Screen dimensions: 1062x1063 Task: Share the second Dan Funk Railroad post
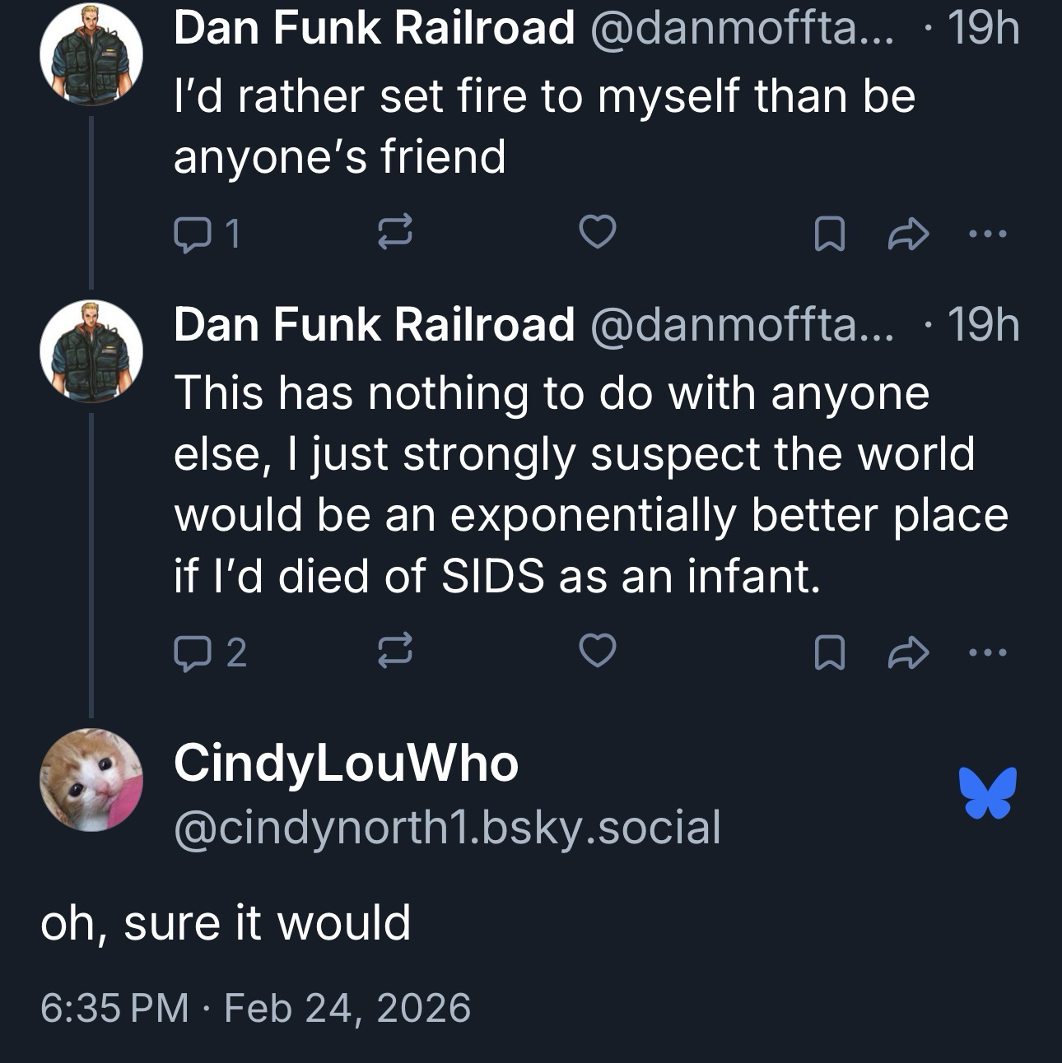click(909, 654)
